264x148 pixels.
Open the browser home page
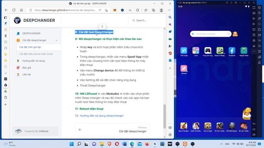coord(21,10)
